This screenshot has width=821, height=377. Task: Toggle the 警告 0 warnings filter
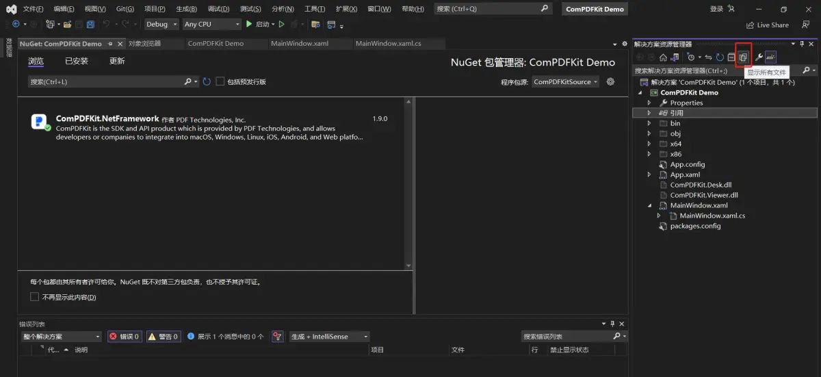click(x=164, y=337)
